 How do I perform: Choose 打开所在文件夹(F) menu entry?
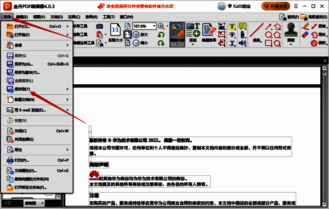pos(37,188)
